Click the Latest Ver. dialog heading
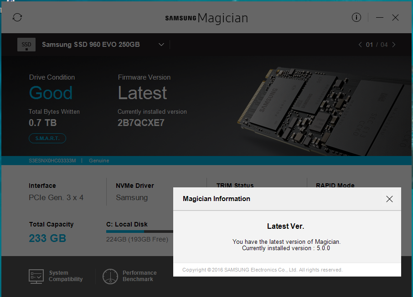413x297 pixels. pos(285,227)
